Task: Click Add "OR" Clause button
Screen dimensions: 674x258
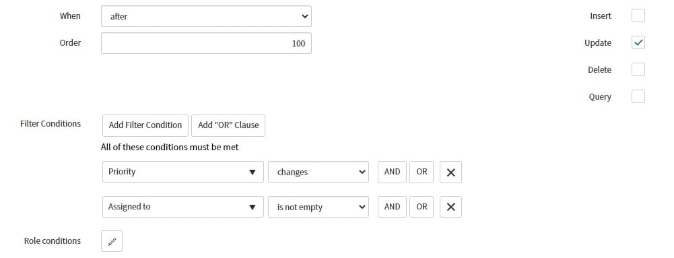Action: click(x=228, y=125)
